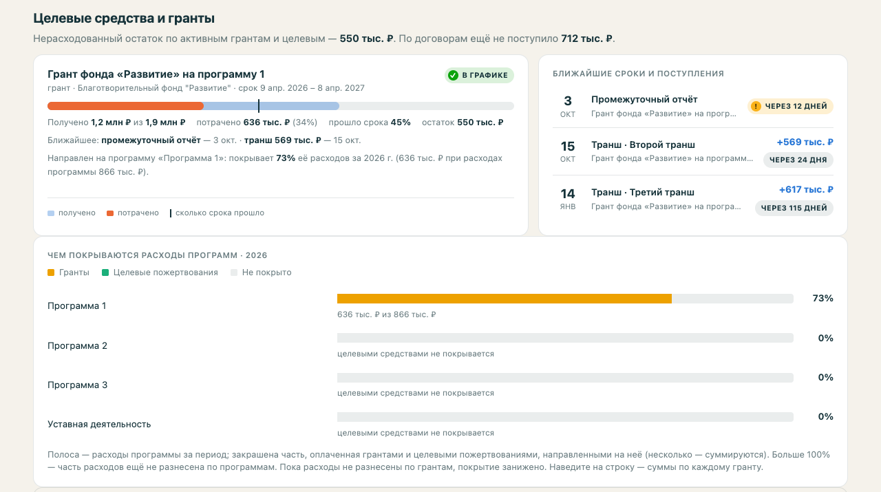Click the «14 янв» date in upcoming deadlines
The width and height of the screenshot is (881, 492).
[568, 199]
